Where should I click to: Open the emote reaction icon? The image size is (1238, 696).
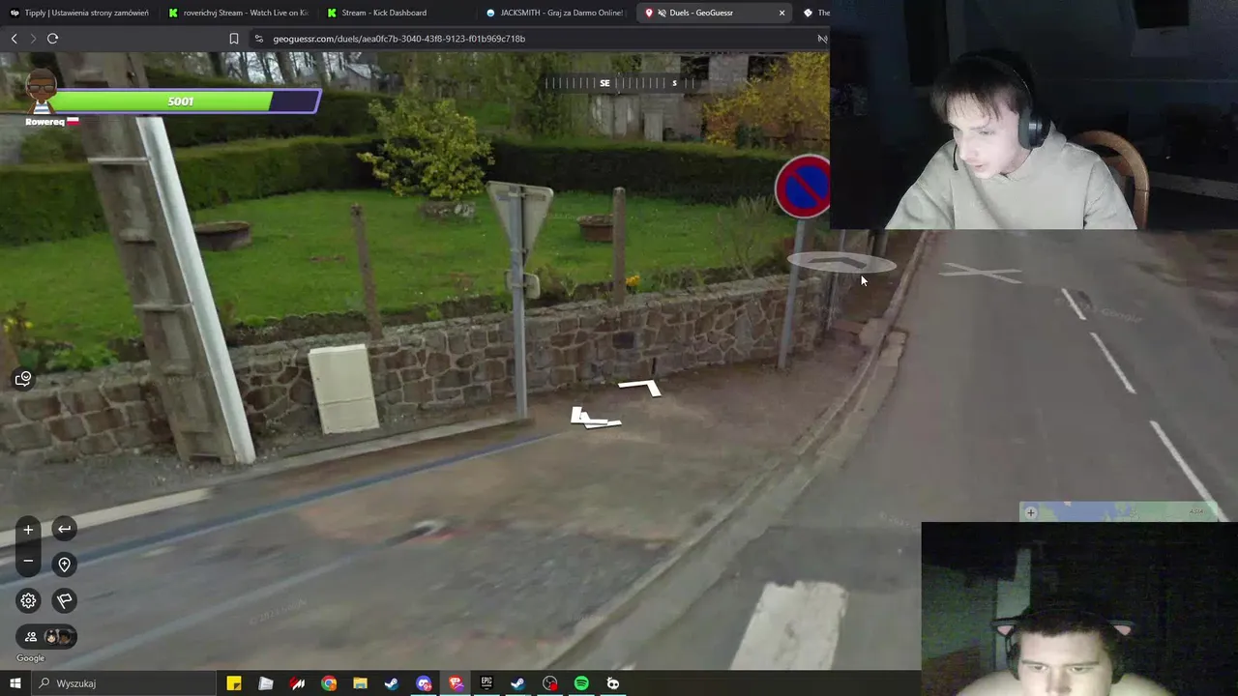click(x=23, y=379)
